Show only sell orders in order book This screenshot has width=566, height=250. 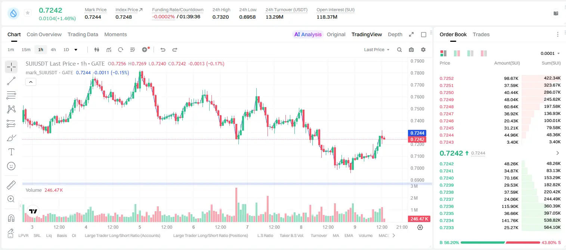484,53
